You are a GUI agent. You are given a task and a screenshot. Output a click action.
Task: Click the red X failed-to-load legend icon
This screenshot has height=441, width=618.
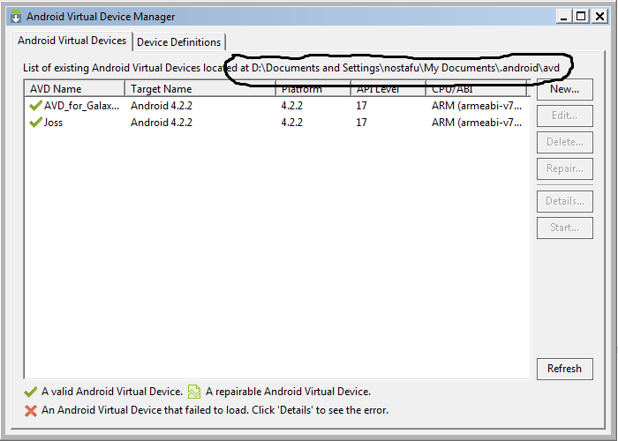(x=31, y=411)
